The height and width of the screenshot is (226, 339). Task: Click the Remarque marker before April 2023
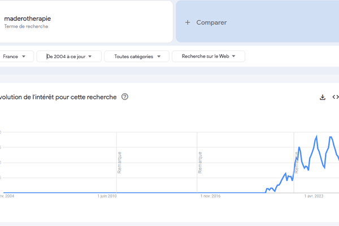(296, 162)
